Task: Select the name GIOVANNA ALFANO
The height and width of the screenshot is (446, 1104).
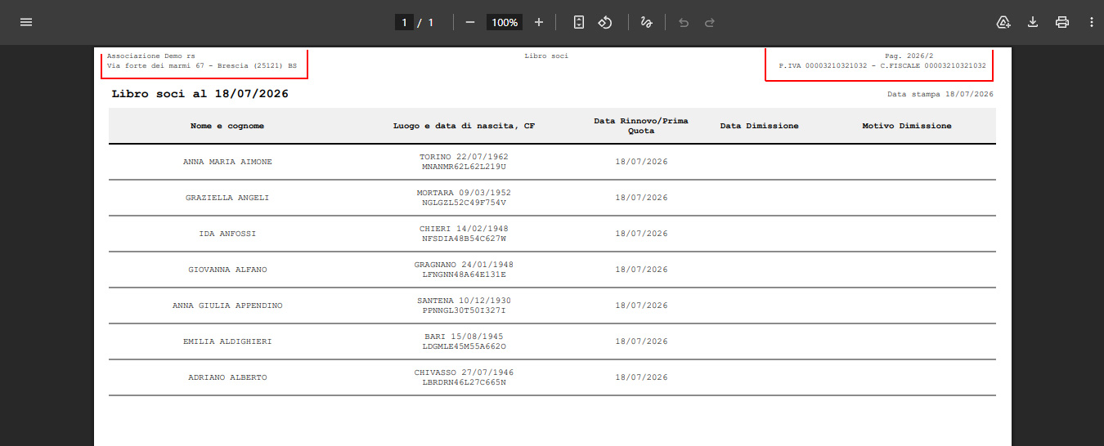Action: tap(227, 270)
